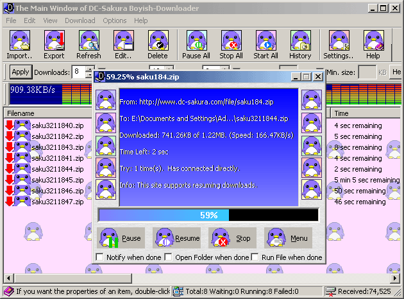
Task: Open the Settings toolbar icon
Action: 339,40
